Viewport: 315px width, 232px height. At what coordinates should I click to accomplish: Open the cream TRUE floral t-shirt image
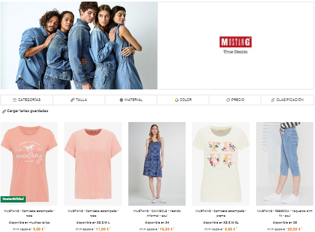tap(221, 164)
